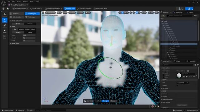Set weight editing mode to Vertices

(x=30, y=24)
